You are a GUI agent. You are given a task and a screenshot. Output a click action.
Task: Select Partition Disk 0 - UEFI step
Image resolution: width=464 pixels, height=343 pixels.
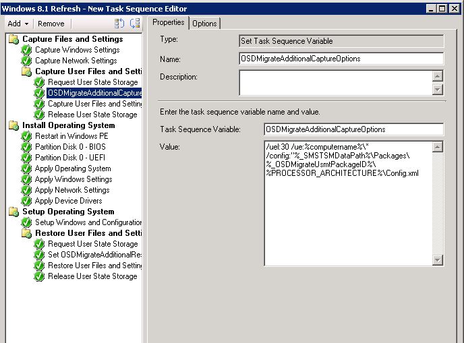[x=70, y=158]
